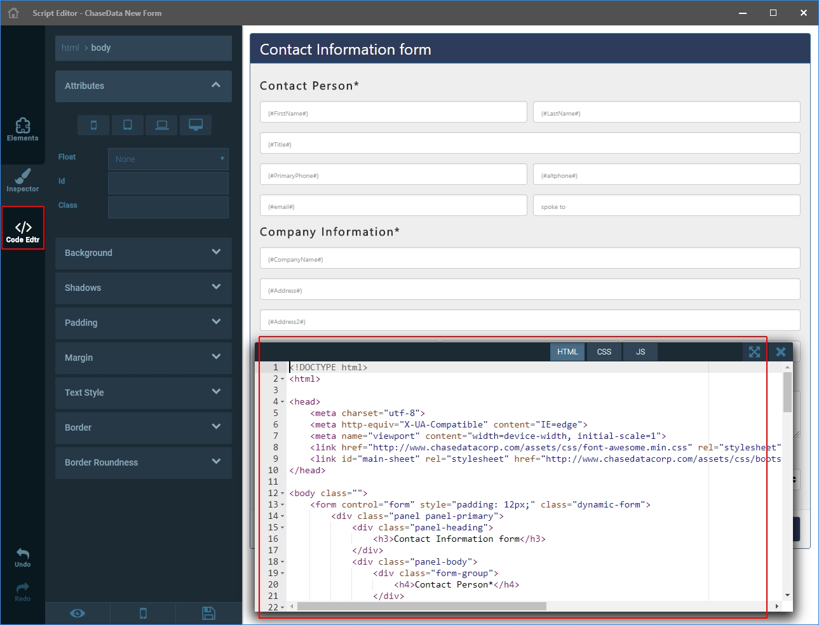Click the h3 Contact Information form code line

[x=459, y=539]
